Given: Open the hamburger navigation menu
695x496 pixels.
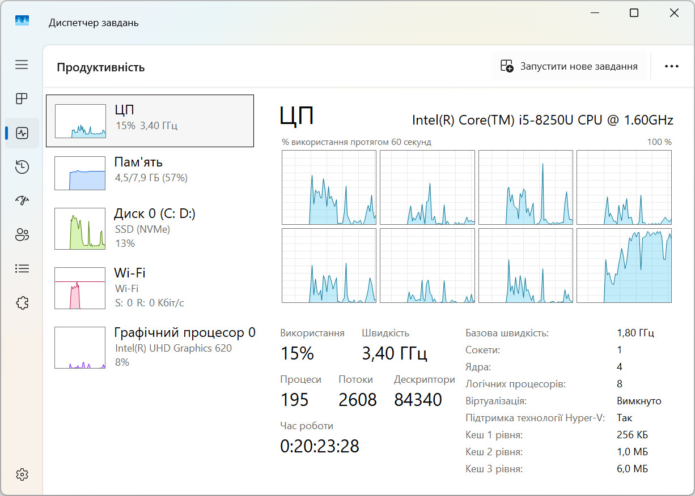Looking at the screenshot, I should click(x=22, y=65).
